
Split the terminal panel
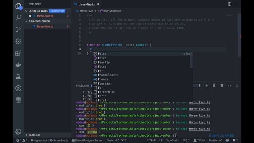[x=214, y=85]
